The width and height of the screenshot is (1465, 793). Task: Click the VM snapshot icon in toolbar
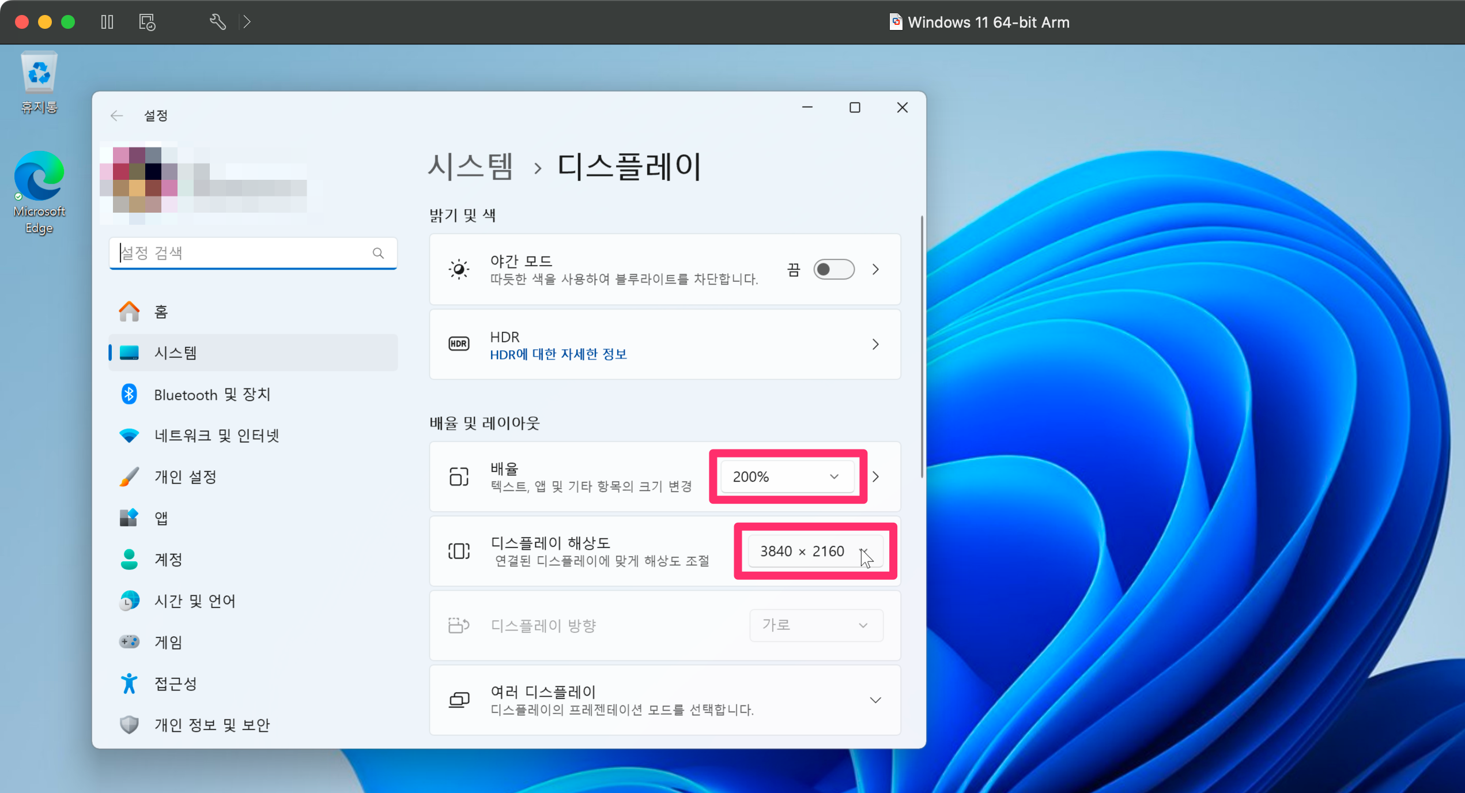click(147, 22)
